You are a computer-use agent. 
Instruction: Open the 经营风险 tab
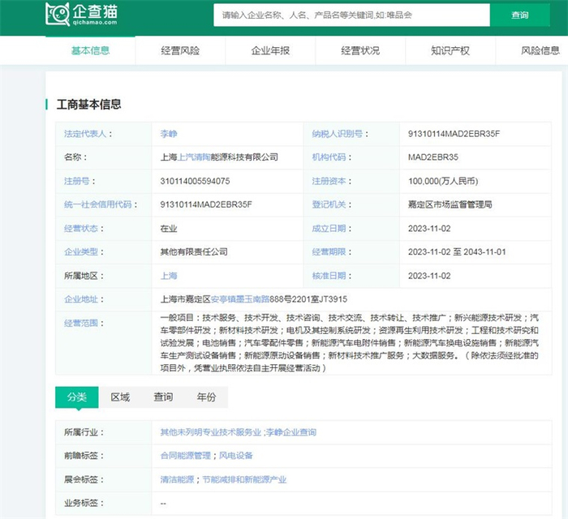pyautogui.click(x=180, y=50)
